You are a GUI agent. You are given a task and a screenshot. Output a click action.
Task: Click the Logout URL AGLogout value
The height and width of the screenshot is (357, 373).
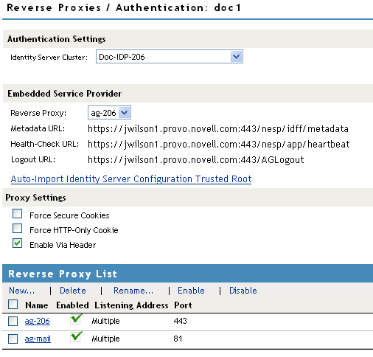pos(196,160)
